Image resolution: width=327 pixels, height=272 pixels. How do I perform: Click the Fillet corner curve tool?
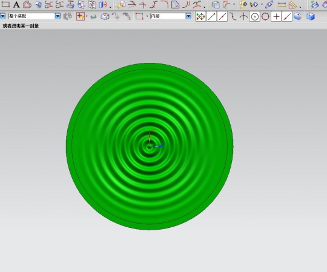pyautogui.click(x=165, y=4)
